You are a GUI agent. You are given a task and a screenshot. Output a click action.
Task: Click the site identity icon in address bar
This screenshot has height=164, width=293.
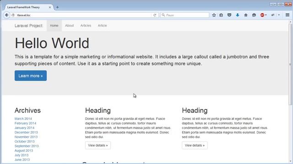click(x=13, y=15)
